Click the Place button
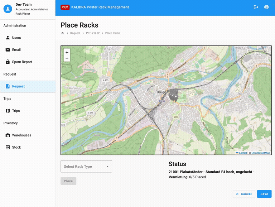Screen dimensions: 275x207 [x=68, y=181]
